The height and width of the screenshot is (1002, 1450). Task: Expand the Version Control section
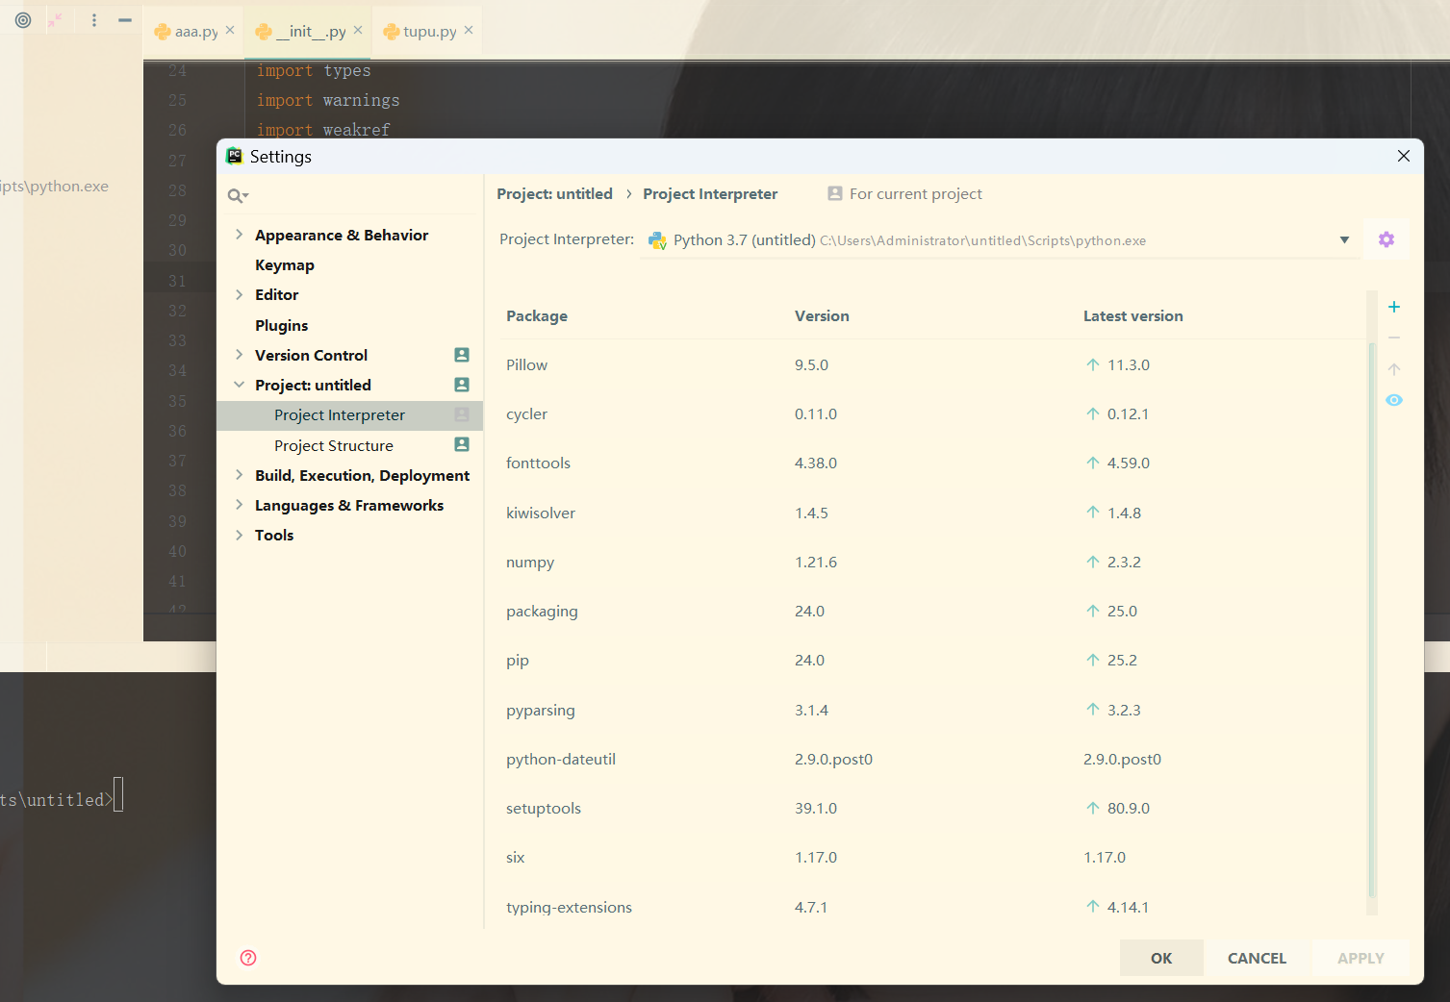click(x=239, y=355)
